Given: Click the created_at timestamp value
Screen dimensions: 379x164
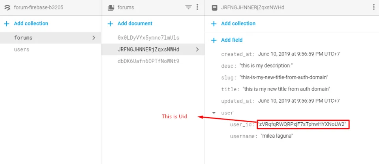Looking at the screenshot, I should pos(299,54).
